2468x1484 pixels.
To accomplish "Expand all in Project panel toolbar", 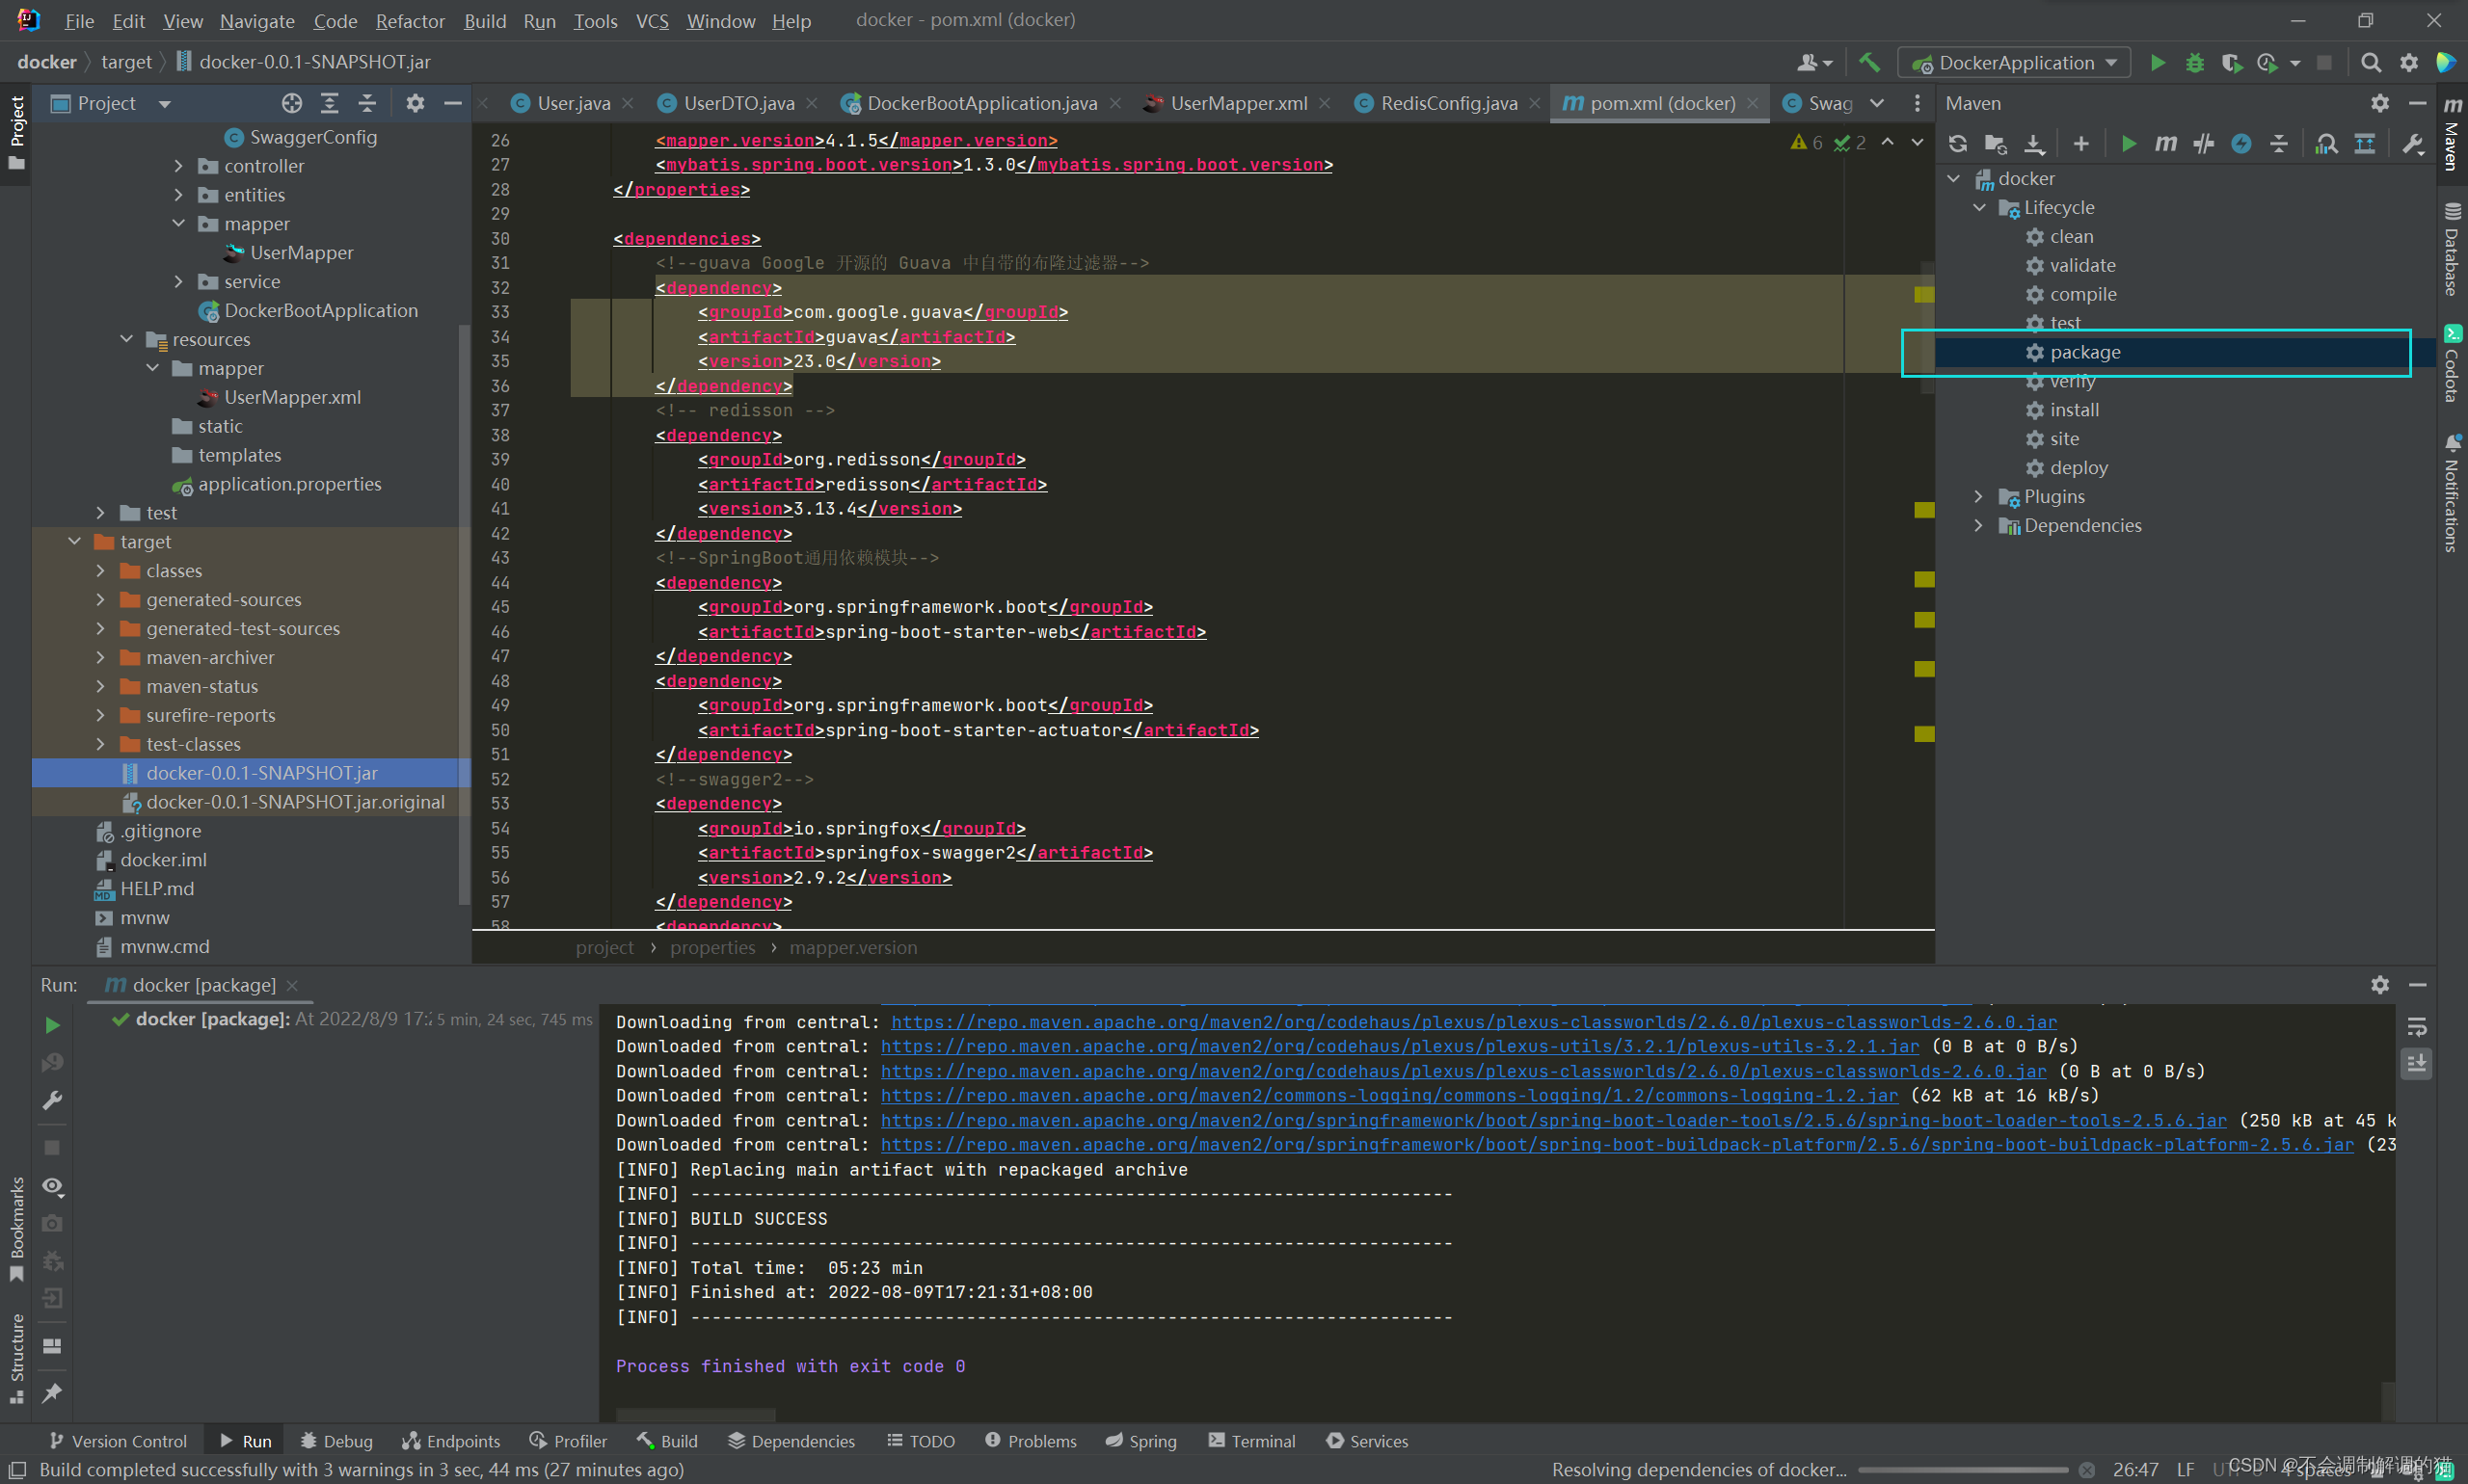I will 329,103.
